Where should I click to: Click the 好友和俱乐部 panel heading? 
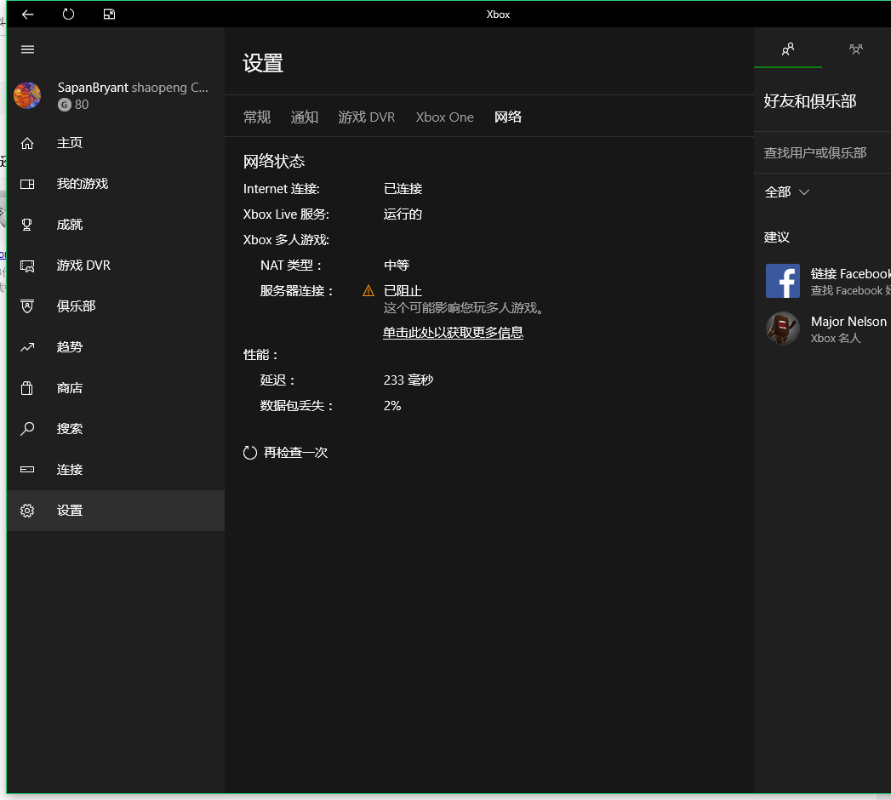coord(810,101)
